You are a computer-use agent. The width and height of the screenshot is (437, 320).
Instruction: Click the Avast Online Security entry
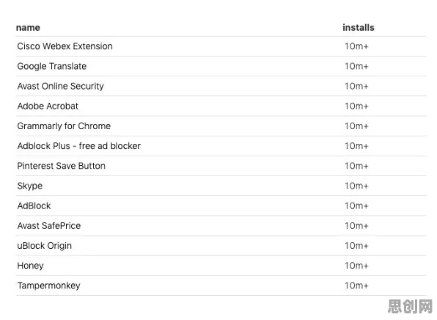pyautogui.click(x=60, y=86)
